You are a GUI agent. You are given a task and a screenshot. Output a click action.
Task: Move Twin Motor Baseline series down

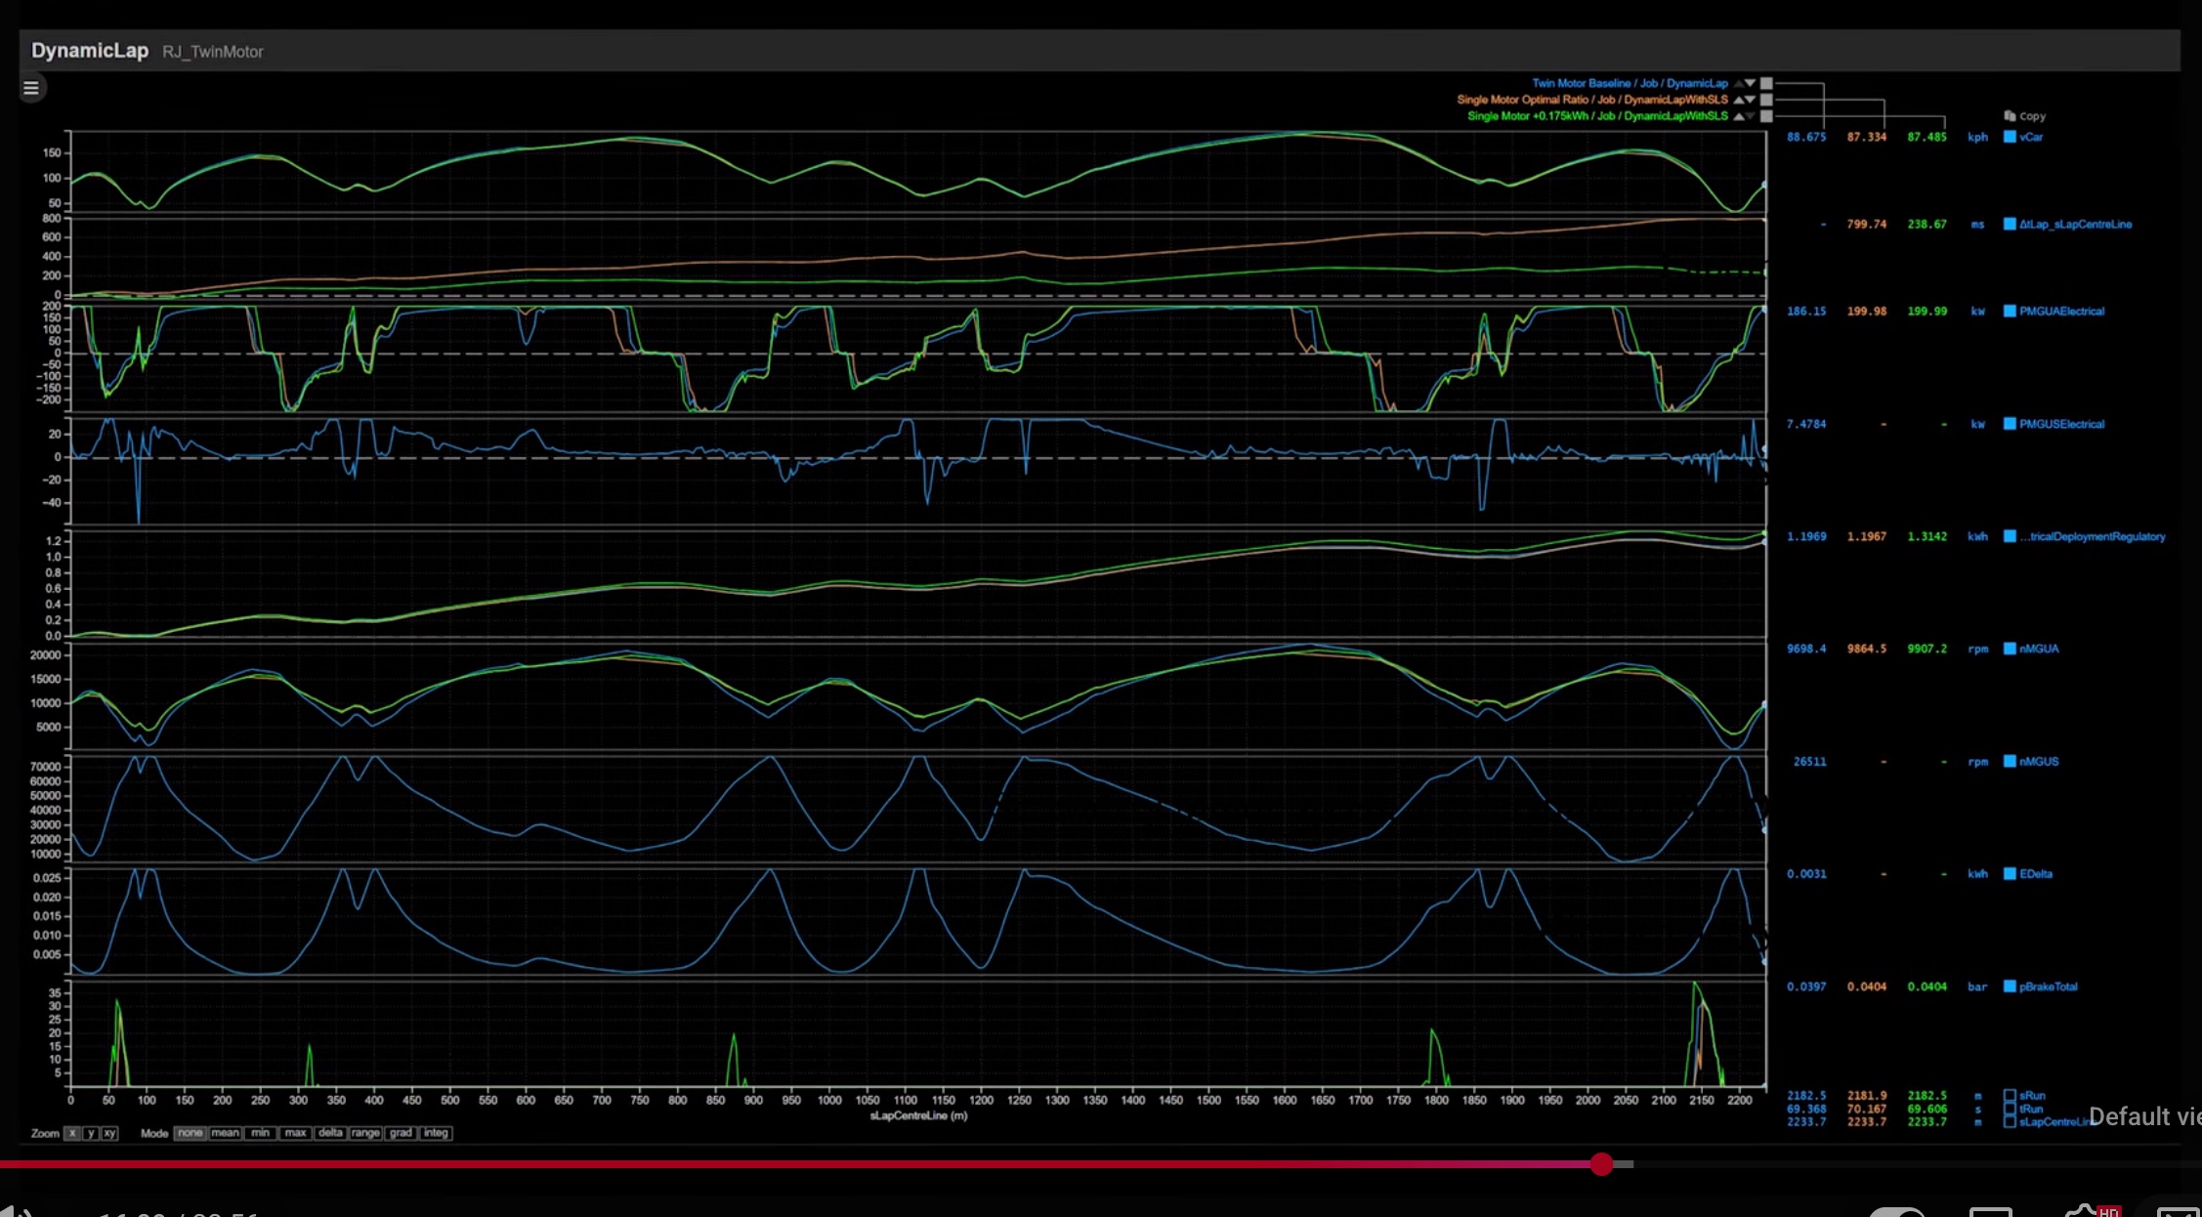point(1752,84)
